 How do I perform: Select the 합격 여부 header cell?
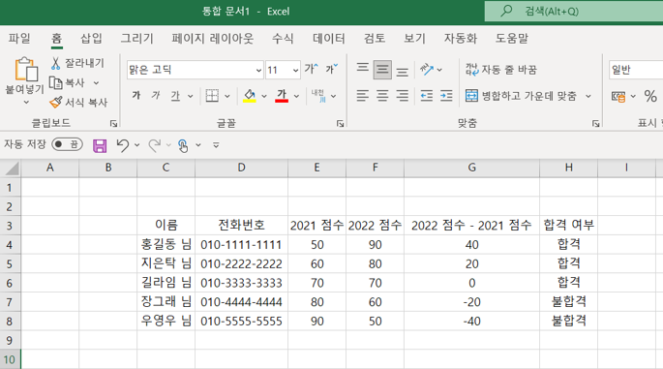point(569,225)
